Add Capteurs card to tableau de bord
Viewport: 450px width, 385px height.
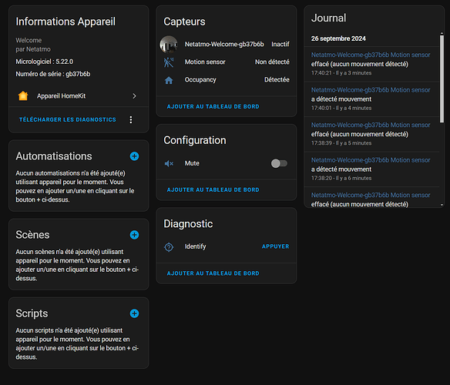pyautogui.click(x=213, y=106)
